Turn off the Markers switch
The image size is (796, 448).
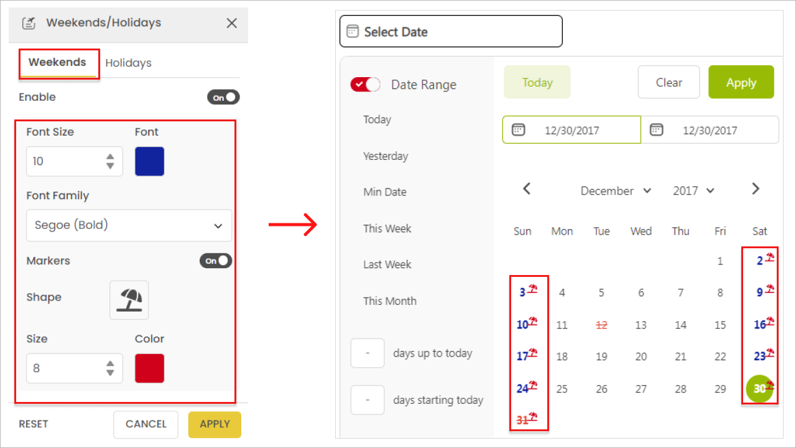click(x=216, y=261)
